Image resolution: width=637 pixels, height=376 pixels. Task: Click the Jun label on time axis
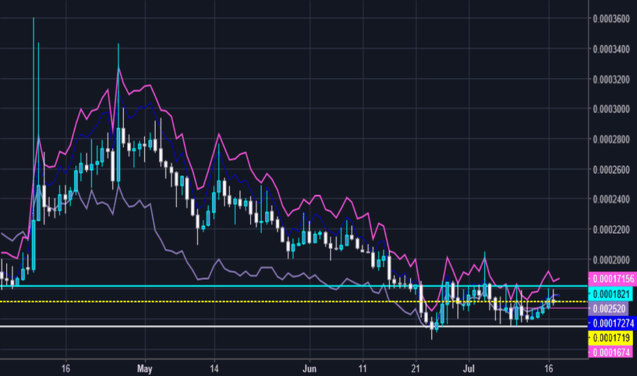pos(309,369)
